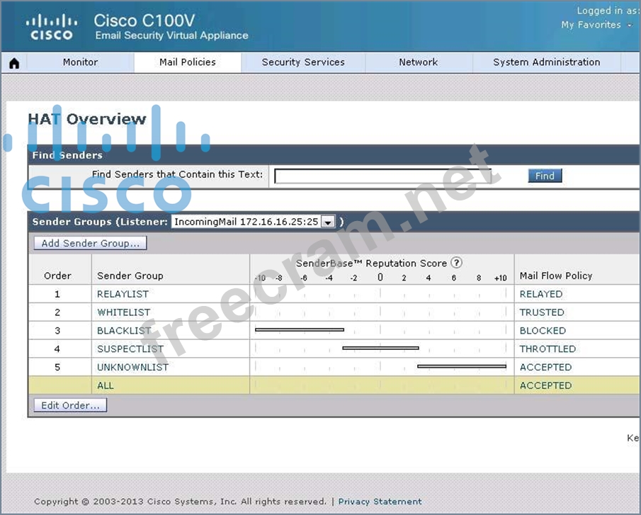Open the System Administration menu
This screenshot has height=515, width=641.
(546, 62)
